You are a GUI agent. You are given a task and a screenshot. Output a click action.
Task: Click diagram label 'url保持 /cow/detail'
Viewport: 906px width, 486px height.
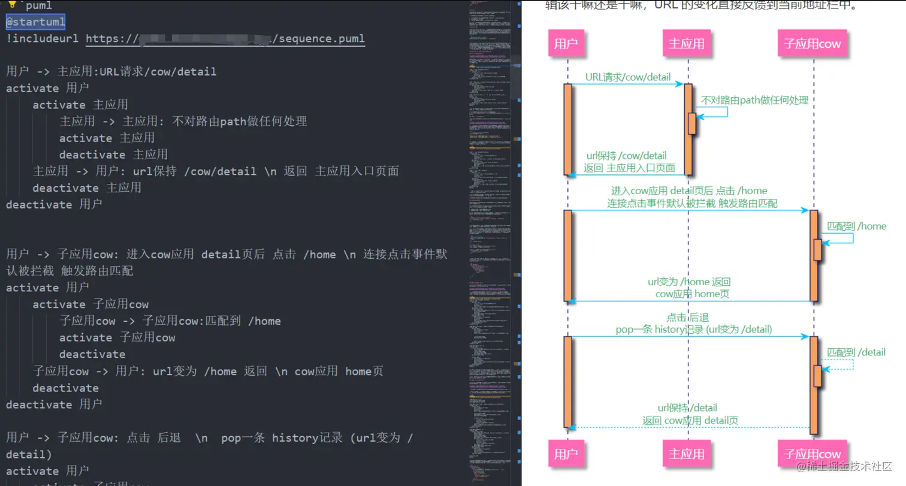[x=626, y=156]
